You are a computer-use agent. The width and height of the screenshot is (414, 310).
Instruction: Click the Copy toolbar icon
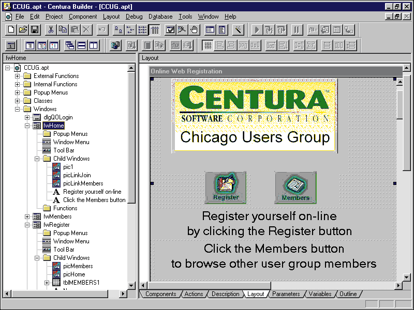(63, 29)
